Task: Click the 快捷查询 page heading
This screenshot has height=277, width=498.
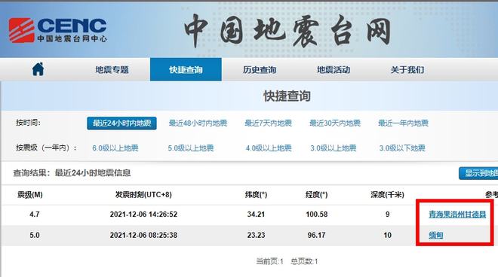Action: (287, 96)
